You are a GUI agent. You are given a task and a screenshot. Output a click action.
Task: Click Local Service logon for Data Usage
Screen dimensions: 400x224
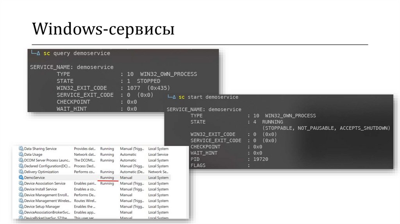(x=158, y=155)
